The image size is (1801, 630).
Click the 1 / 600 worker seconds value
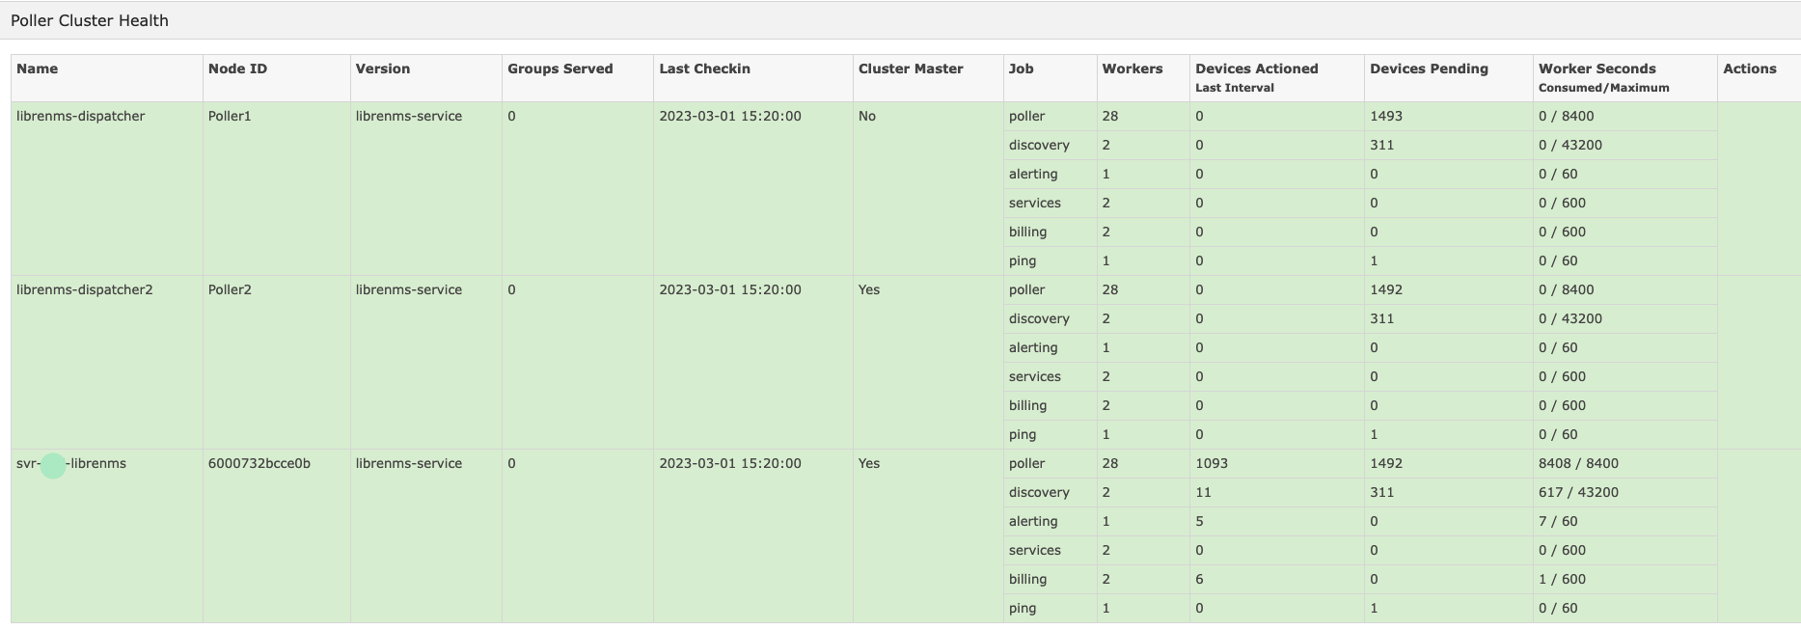(x=1563, y=579)
